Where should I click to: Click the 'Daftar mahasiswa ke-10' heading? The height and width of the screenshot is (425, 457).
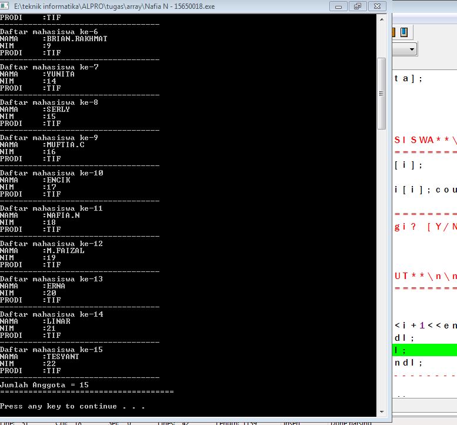pos(52,173)
